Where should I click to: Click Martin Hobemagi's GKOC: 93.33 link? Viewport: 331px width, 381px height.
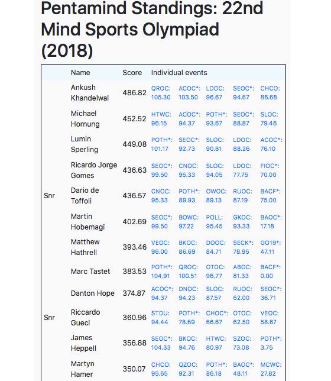pos(242,222)
